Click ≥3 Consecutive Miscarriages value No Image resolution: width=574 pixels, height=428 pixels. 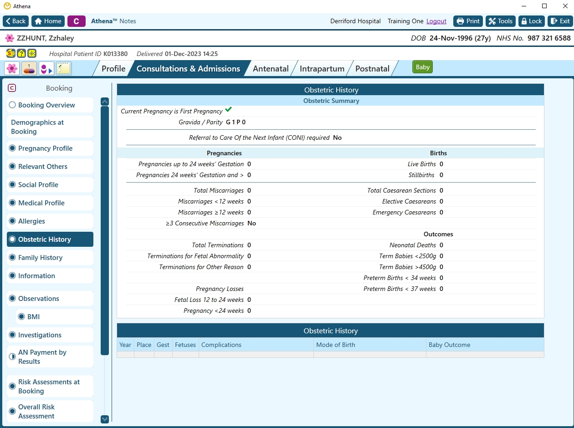pyautogui.click(x=251, y=223)
